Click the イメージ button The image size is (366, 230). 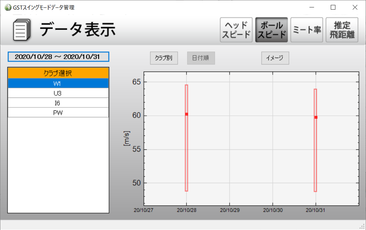275,58
